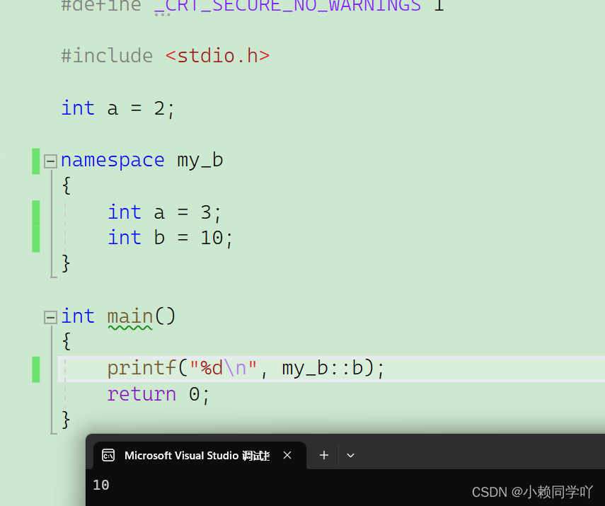605x506 pixels.
Task: Click the global 'int a = 2;' line
Action: coord(117,108)
